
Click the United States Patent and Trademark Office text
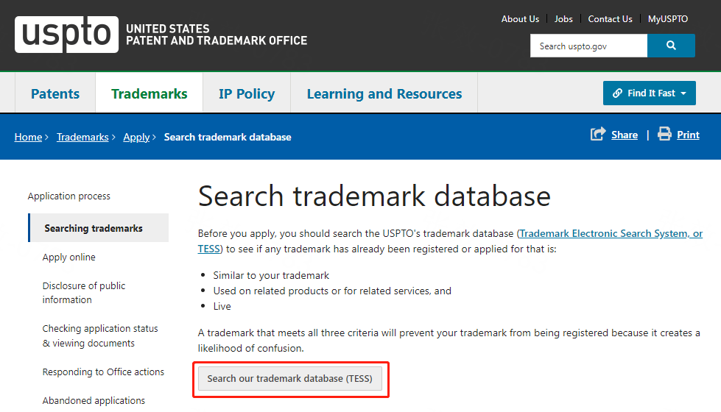point(217,35)
